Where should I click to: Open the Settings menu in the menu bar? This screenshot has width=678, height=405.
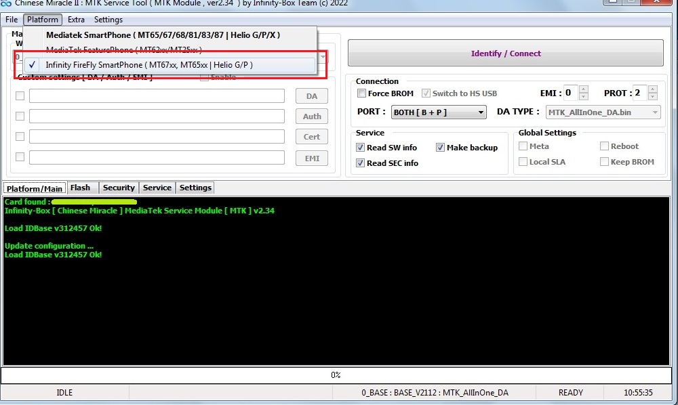coord(108,20)
